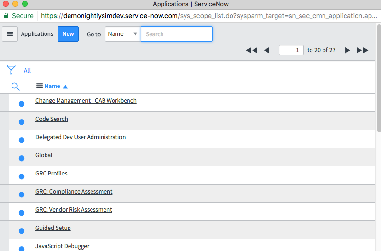
Task: Click the New application button
Action: tap(68, 34)
